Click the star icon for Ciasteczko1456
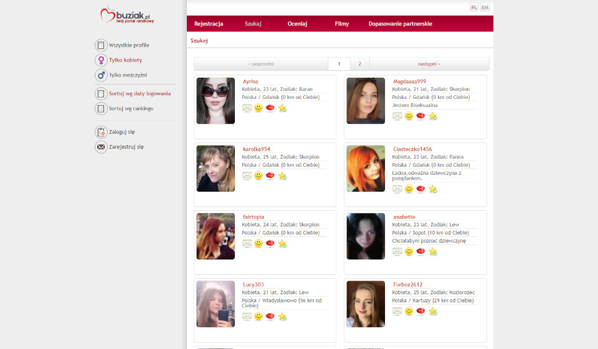The width and height of the screenshot is (598, 349). click(433, 189)
